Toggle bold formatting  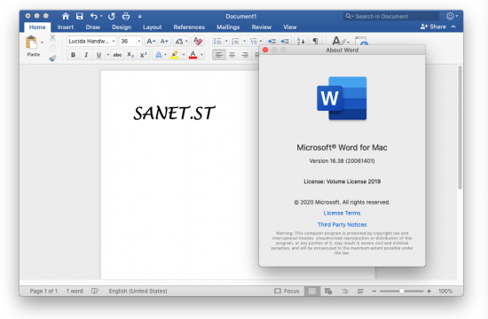point(73,55)
